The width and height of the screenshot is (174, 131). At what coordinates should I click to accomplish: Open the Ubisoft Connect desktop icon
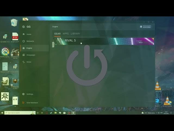click(5, 52)
